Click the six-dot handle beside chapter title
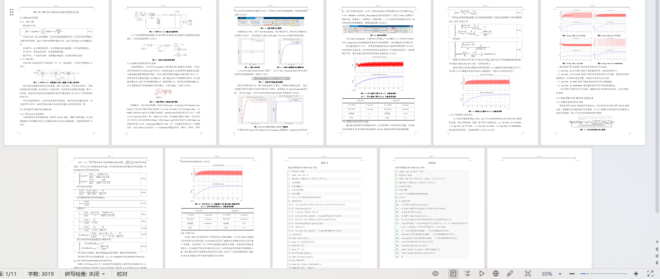Viewport: 660px width, 279px height. 12,12
